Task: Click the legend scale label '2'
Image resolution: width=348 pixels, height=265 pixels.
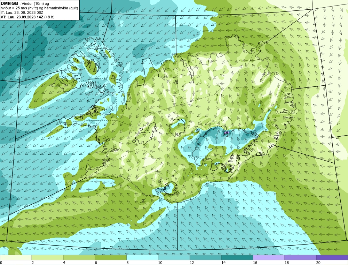Action: tap(33, 263)
